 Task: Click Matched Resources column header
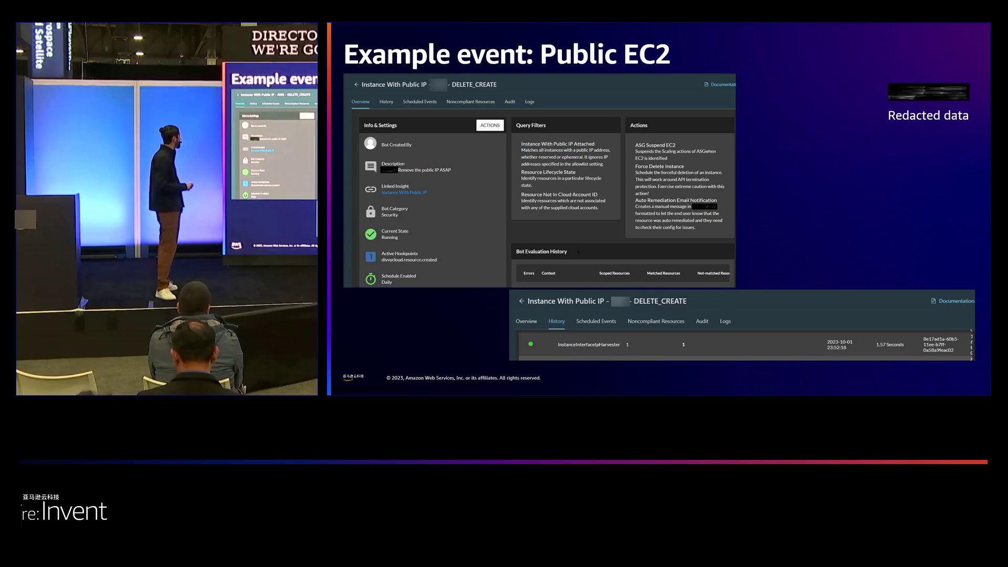pos(663,274)
